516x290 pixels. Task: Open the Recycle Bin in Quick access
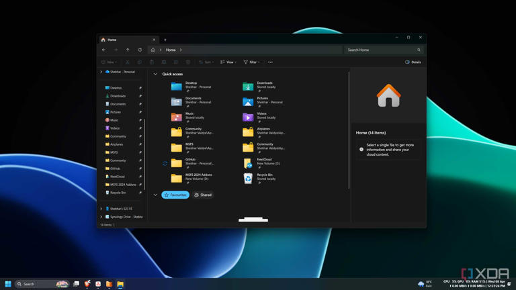(249, 178)
